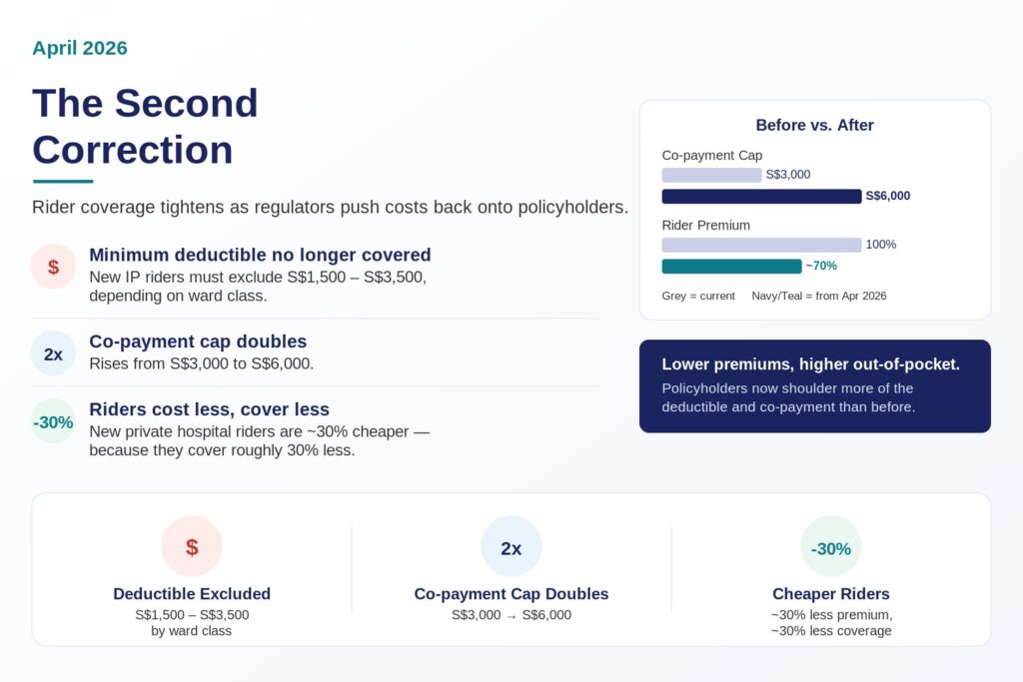Screen dimensions: 1023x682
Task: Select the teal ~70% rider premium bar
Action: pos(732,266)
